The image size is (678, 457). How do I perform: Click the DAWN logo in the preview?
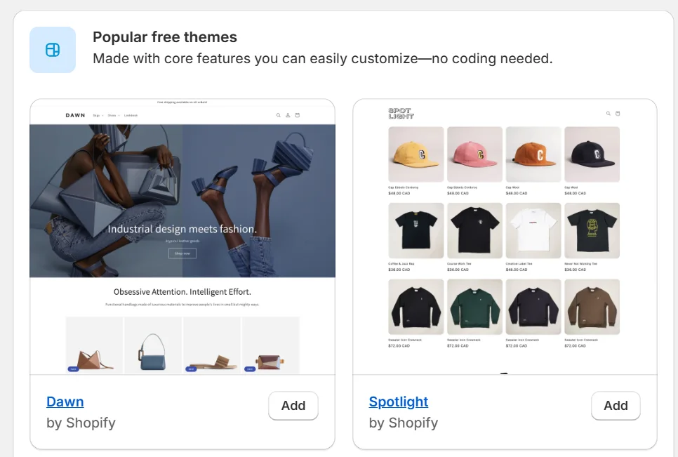click(x=75, y=115)
